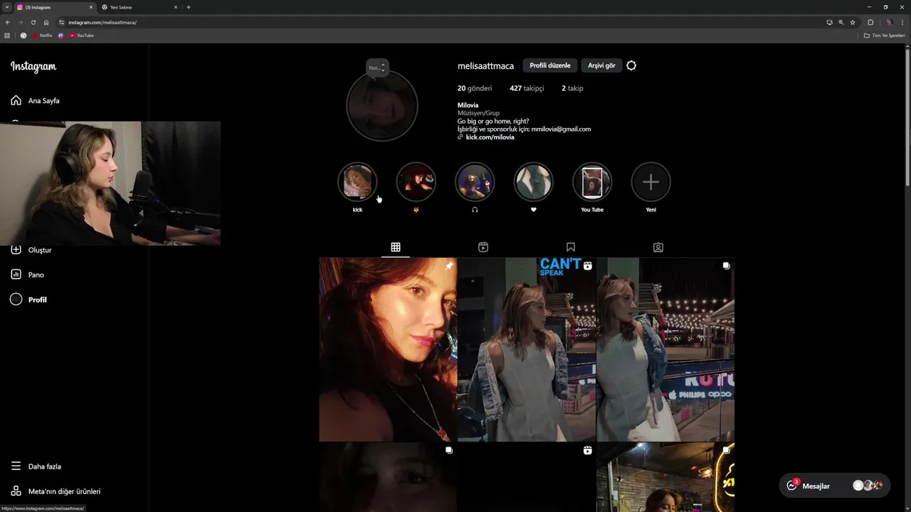Open Tüm Yer İşaretleri folder
This screenshot has width=911, height=512.
(x=884, y=36)
